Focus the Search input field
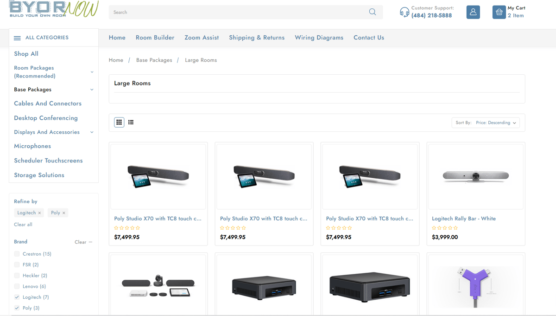Image resolution: width=556 pixels, height=316 pixels. coord(239,12)
